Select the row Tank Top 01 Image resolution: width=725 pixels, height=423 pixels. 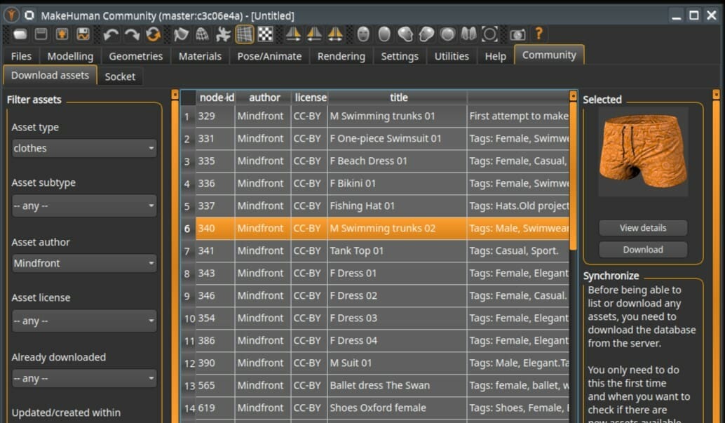(382, 251)
